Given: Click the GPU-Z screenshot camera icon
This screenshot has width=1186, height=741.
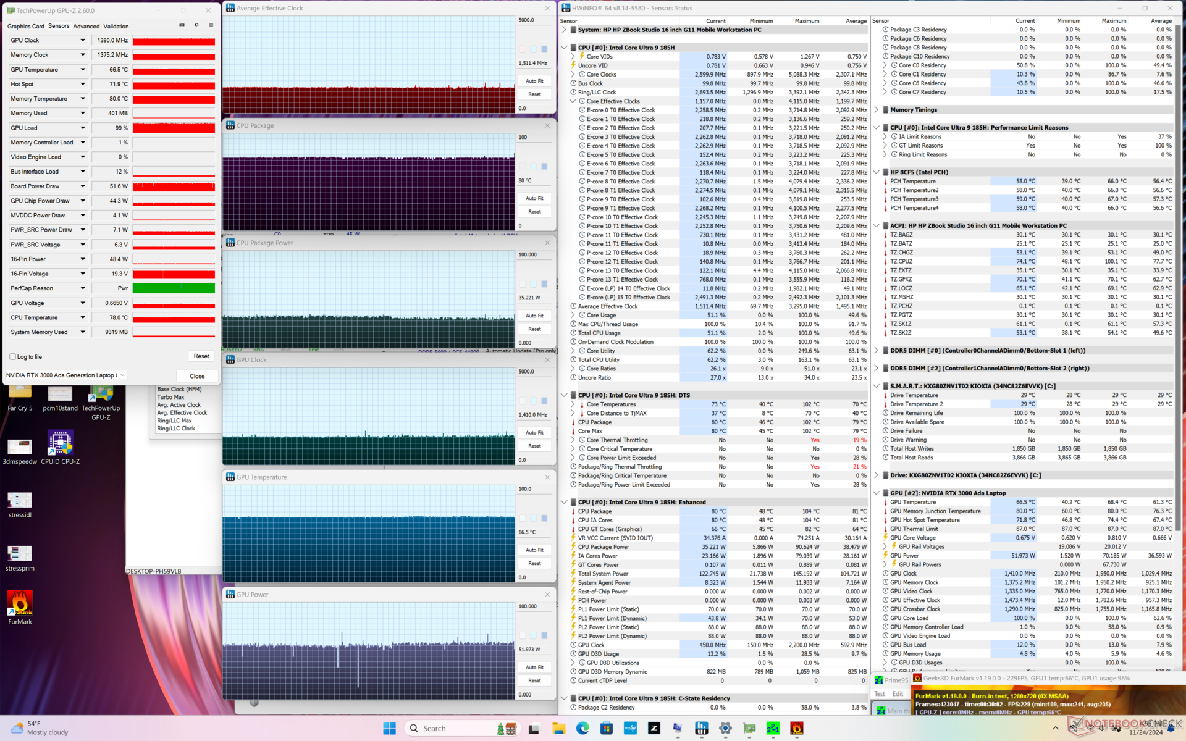Looking at the screenshot, I should tap(182, 25).
